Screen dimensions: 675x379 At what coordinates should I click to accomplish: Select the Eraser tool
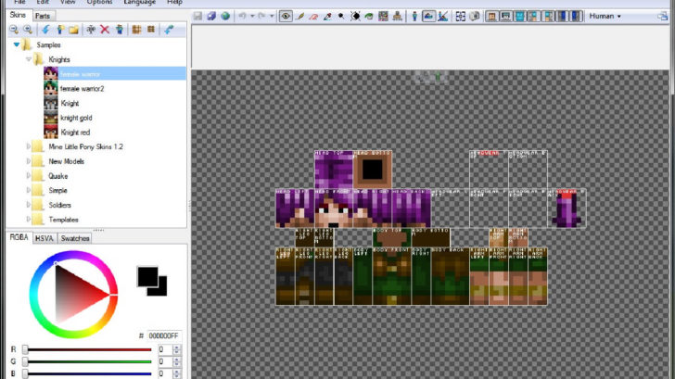click(x=313, y=17)
